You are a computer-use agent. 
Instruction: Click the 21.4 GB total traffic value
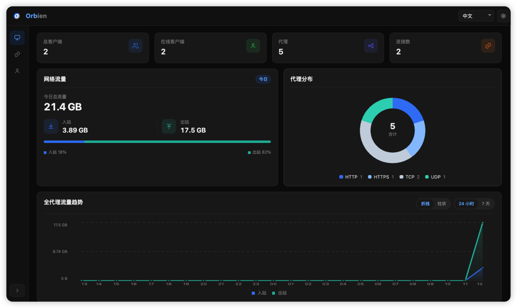click(63, 107)
